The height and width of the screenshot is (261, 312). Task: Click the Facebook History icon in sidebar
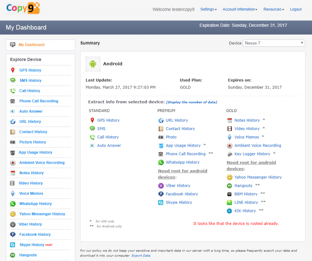[13, 235]
